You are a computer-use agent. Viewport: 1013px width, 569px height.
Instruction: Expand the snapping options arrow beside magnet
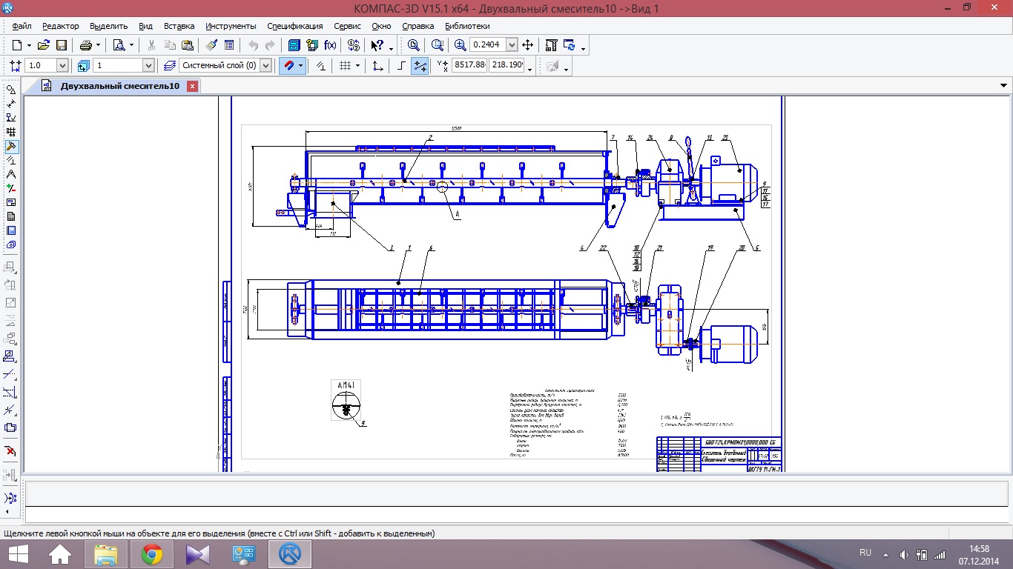point(300,66)
